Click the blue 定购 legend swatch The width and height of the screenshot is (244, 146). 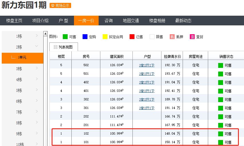click(85, 37)
